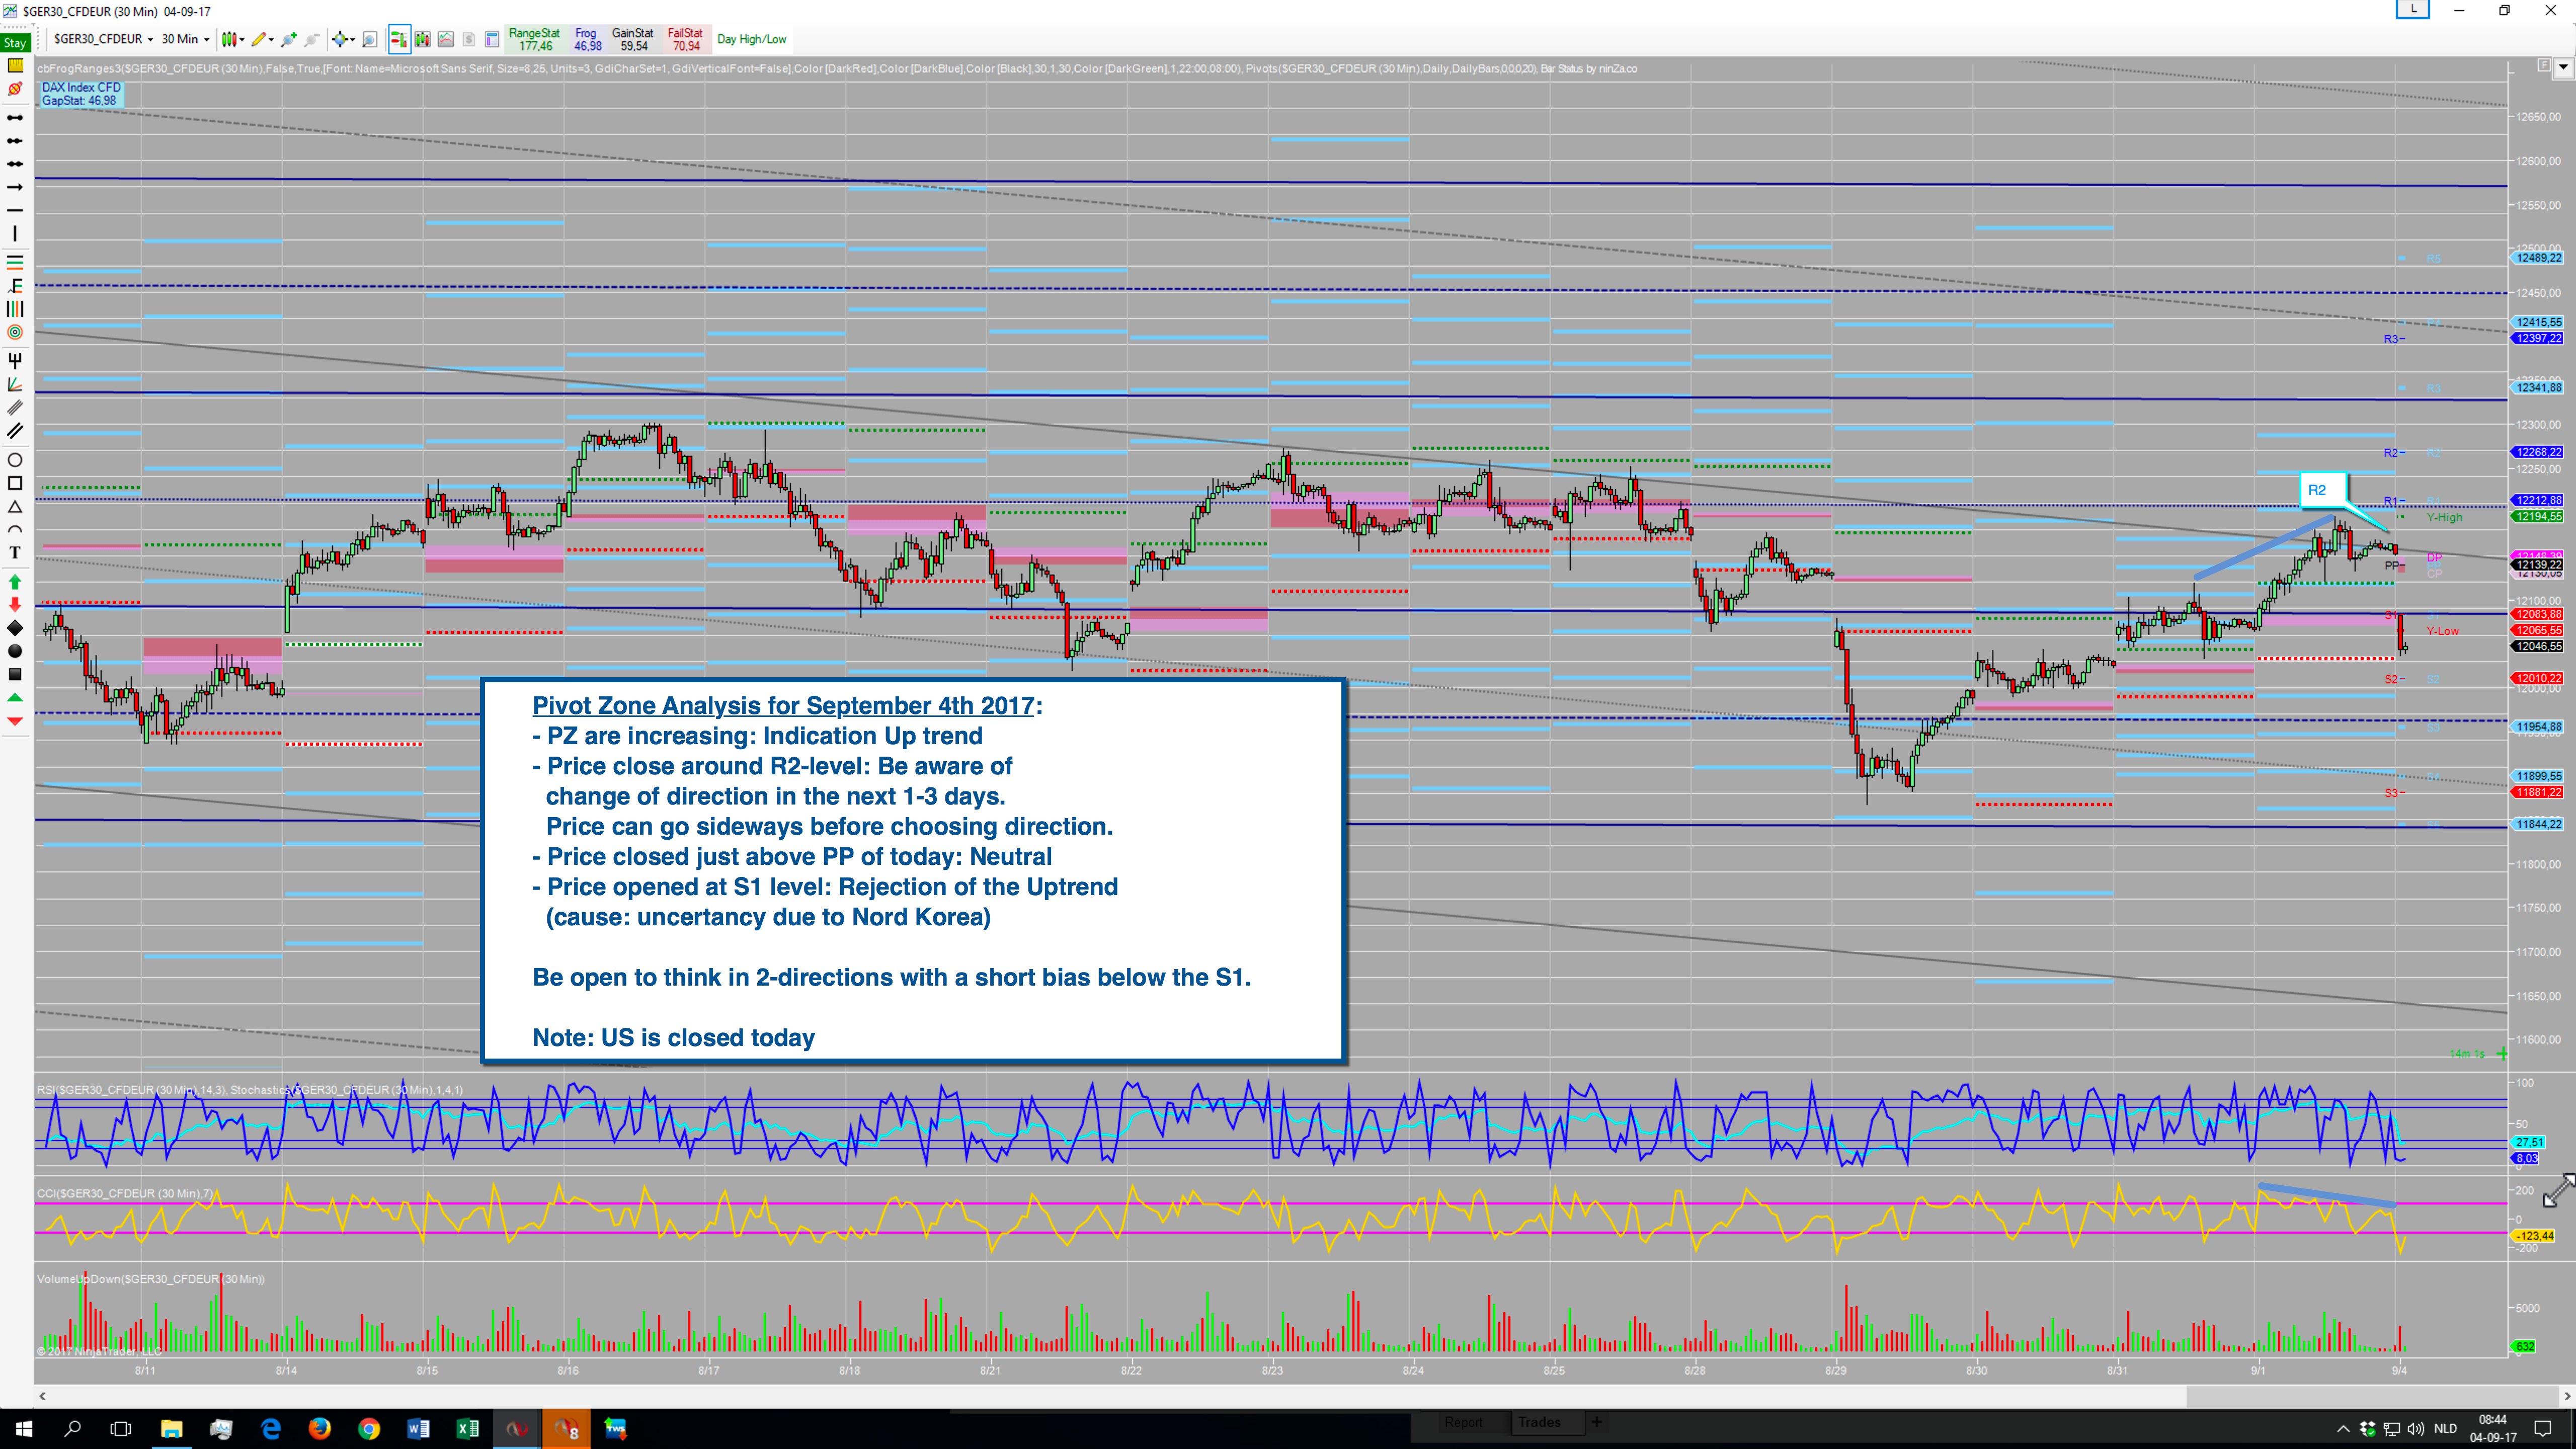Screen dimensions: 2576x1449
Task: Click the Frog stat button
Action: point(587,39)
